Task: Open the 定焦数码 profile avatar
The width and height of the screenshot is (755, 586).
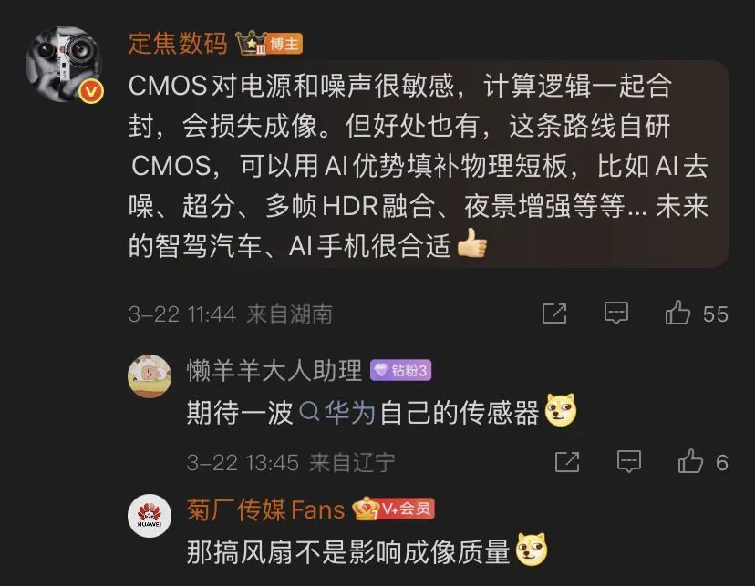Action: click(x=64, y=64)
